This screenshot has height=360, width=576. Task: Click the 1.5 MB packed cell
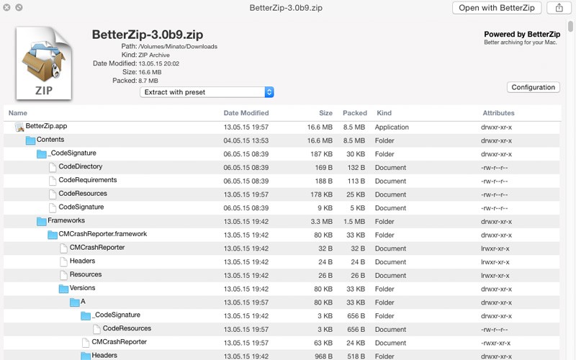pos(354,222)
